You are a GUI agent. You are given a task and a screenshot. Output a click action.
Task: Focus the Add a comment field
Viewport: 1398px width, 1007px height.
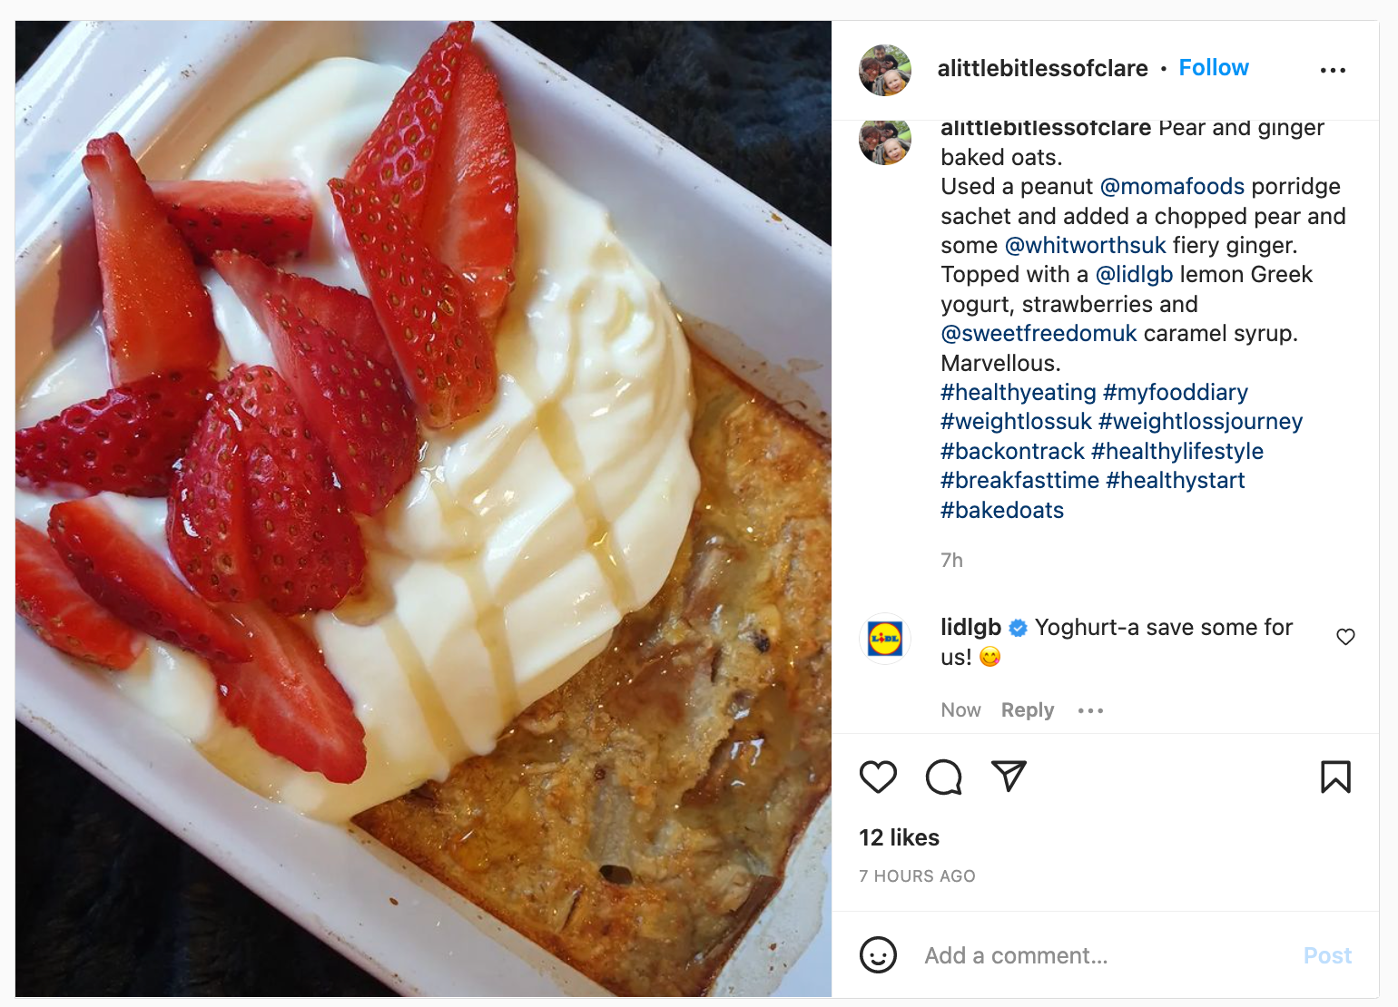tap(1106, 955)
